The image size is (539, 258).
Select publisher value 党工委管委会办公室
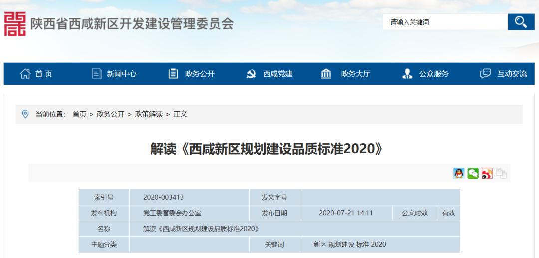tap(172, 213)
